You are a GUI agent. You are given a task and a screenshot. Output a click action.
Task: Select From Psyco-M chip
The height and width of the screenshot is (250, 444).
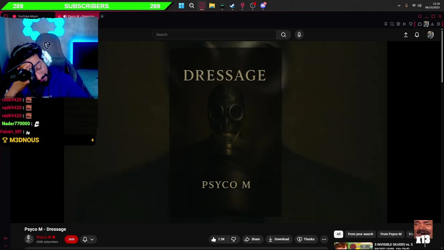(x=391, y=234)
